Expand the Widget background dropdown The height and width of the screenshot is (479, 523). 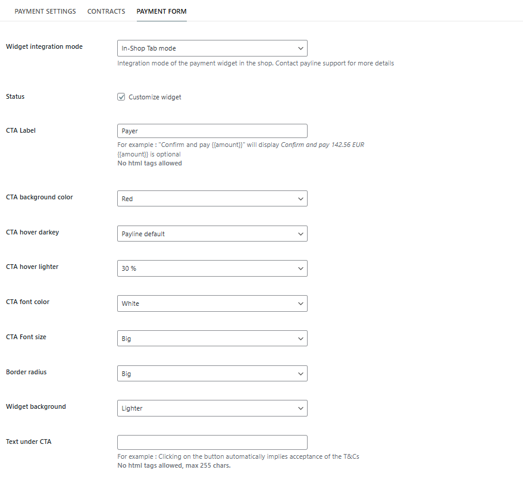tap(212, 408)
